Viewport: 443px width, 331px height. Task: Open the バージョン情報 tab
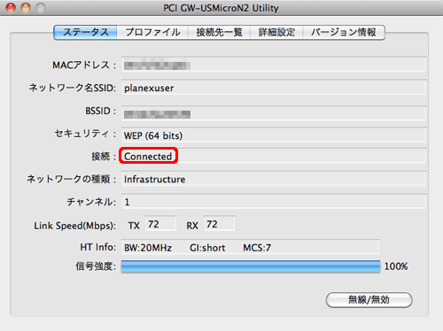click(344, 32)
